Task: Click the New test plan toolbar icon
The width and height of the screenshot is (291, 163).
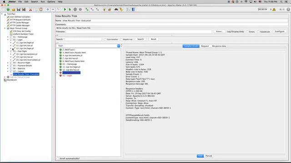Action: (x=3, y=10)
